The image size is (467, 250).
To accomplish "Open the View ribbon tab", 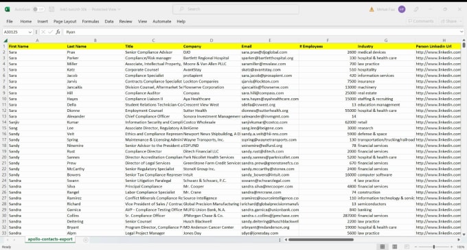I will click(142, 21).
